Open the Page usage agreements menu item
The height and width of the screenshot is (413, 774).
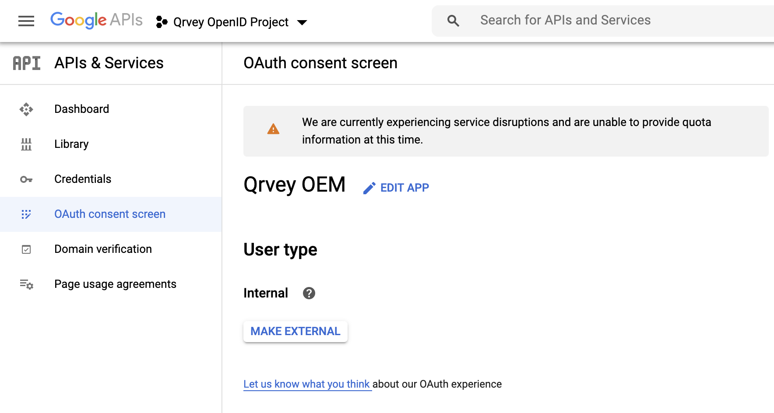pos(111,284)
